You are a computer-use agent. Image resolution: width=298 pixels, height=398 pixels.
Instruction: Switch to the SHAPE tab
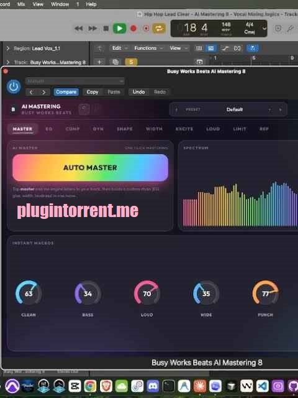tap(125, 129)
